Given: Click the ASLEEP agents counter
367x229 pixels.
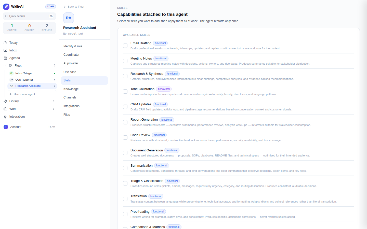Looking at the screenshot, I should 30,27.
